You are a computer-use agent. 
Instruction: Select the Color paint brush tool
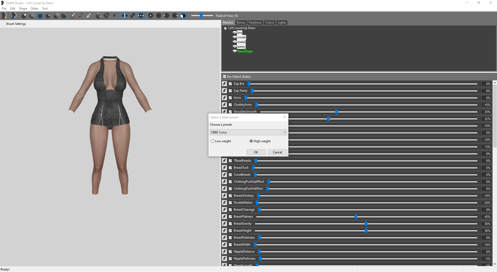(81, 16)
